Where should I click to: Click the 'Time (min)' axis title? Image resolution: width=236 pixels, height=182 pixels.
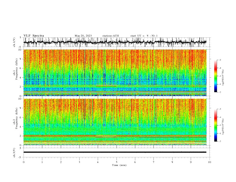[119, 165]
